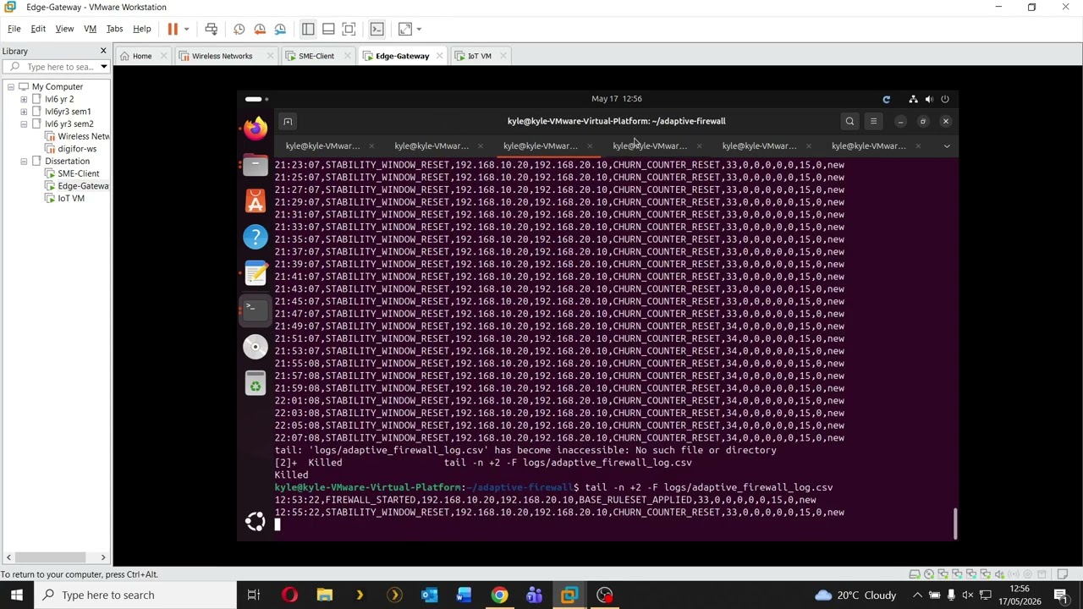This screenshot has height=609, width=1083.
Task: Open the power options dropdown arrow
Action: [186, 29]
